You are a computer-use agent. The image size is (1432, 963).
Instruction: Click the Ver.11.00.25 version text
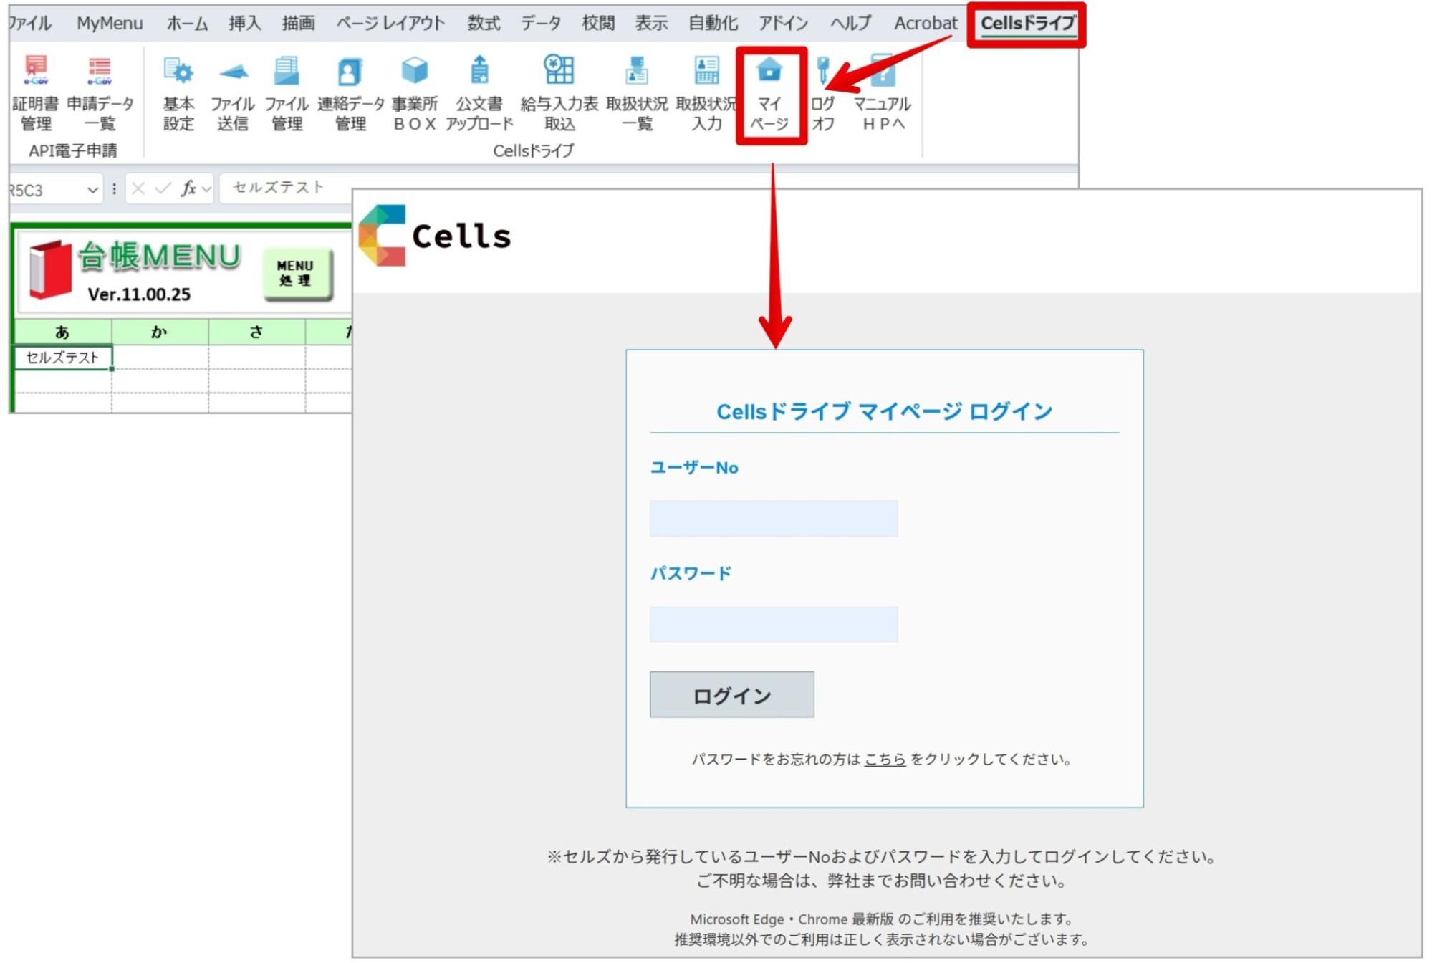coord(139,294)
